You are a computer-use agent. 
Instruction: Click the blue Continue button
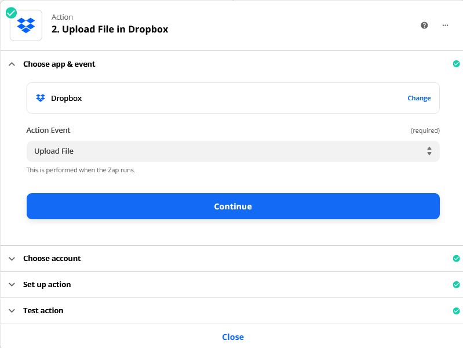coord(233,206)
